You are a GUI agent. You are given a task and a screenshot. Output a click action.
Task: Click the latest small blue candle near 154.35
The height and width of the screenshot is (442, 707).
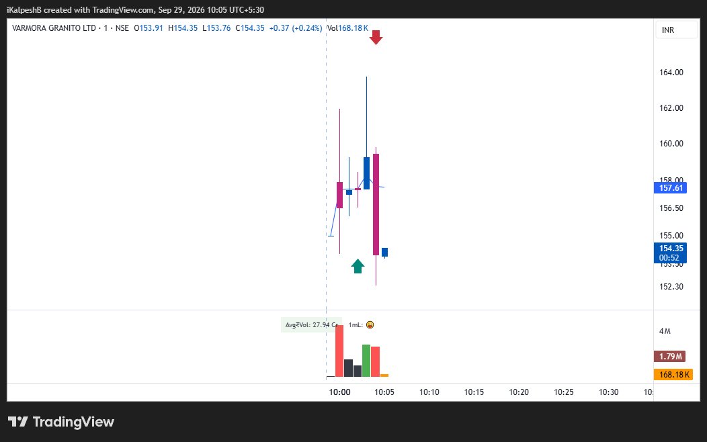(384, 253)
